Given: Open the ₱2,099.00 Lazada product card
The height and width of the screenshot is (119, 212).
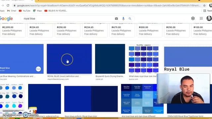Looking at the screenshot, I should pos(13,30).
